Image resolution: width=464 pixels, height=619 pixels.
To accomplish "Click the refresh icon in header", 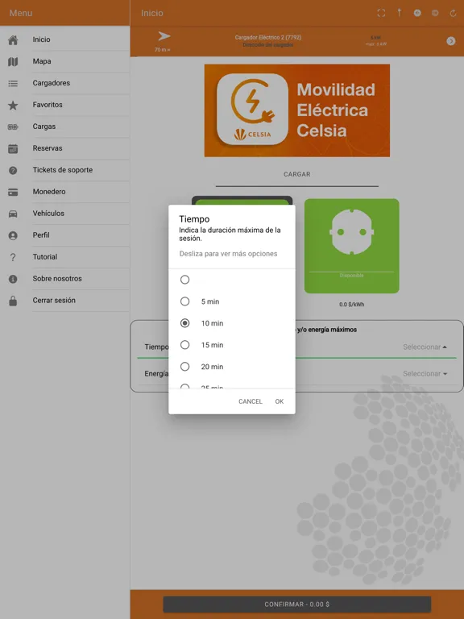I will point(453,13).
